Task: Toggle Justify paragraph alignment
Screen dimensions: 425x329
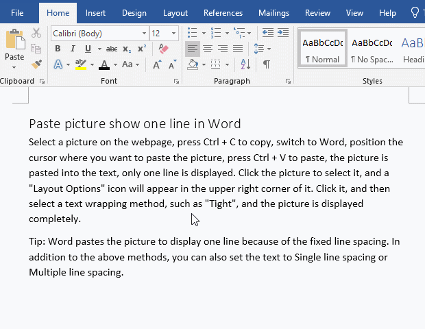Action: (x=238, y=49)
